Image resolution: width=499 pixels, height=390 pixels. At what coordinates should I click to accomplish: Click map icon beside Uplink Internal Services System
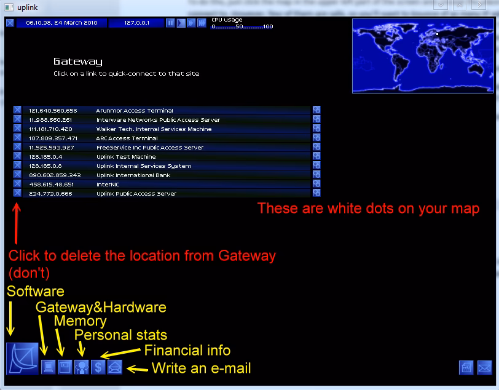click(316, 165)
